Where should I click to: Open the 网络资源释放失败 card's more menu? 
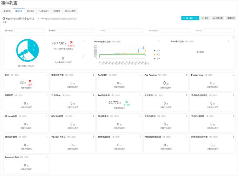click(x=233, y=137)
